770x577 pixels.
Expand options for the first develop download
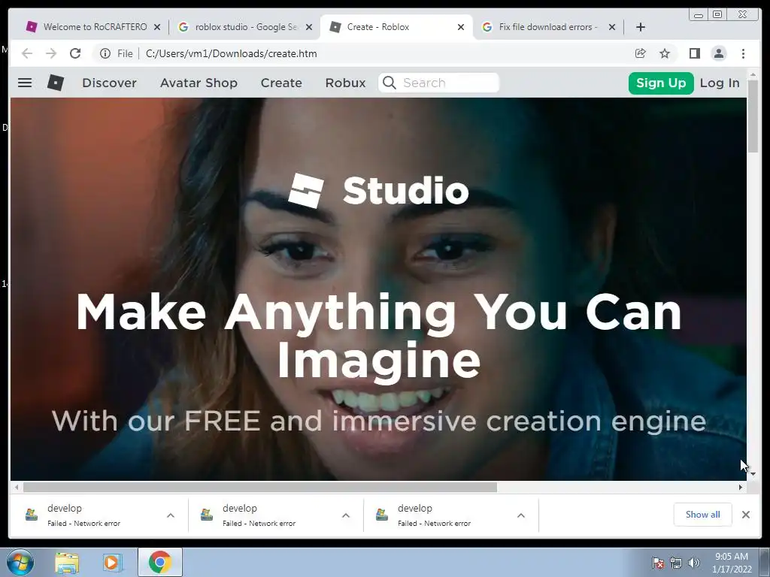tap(171, 515)
